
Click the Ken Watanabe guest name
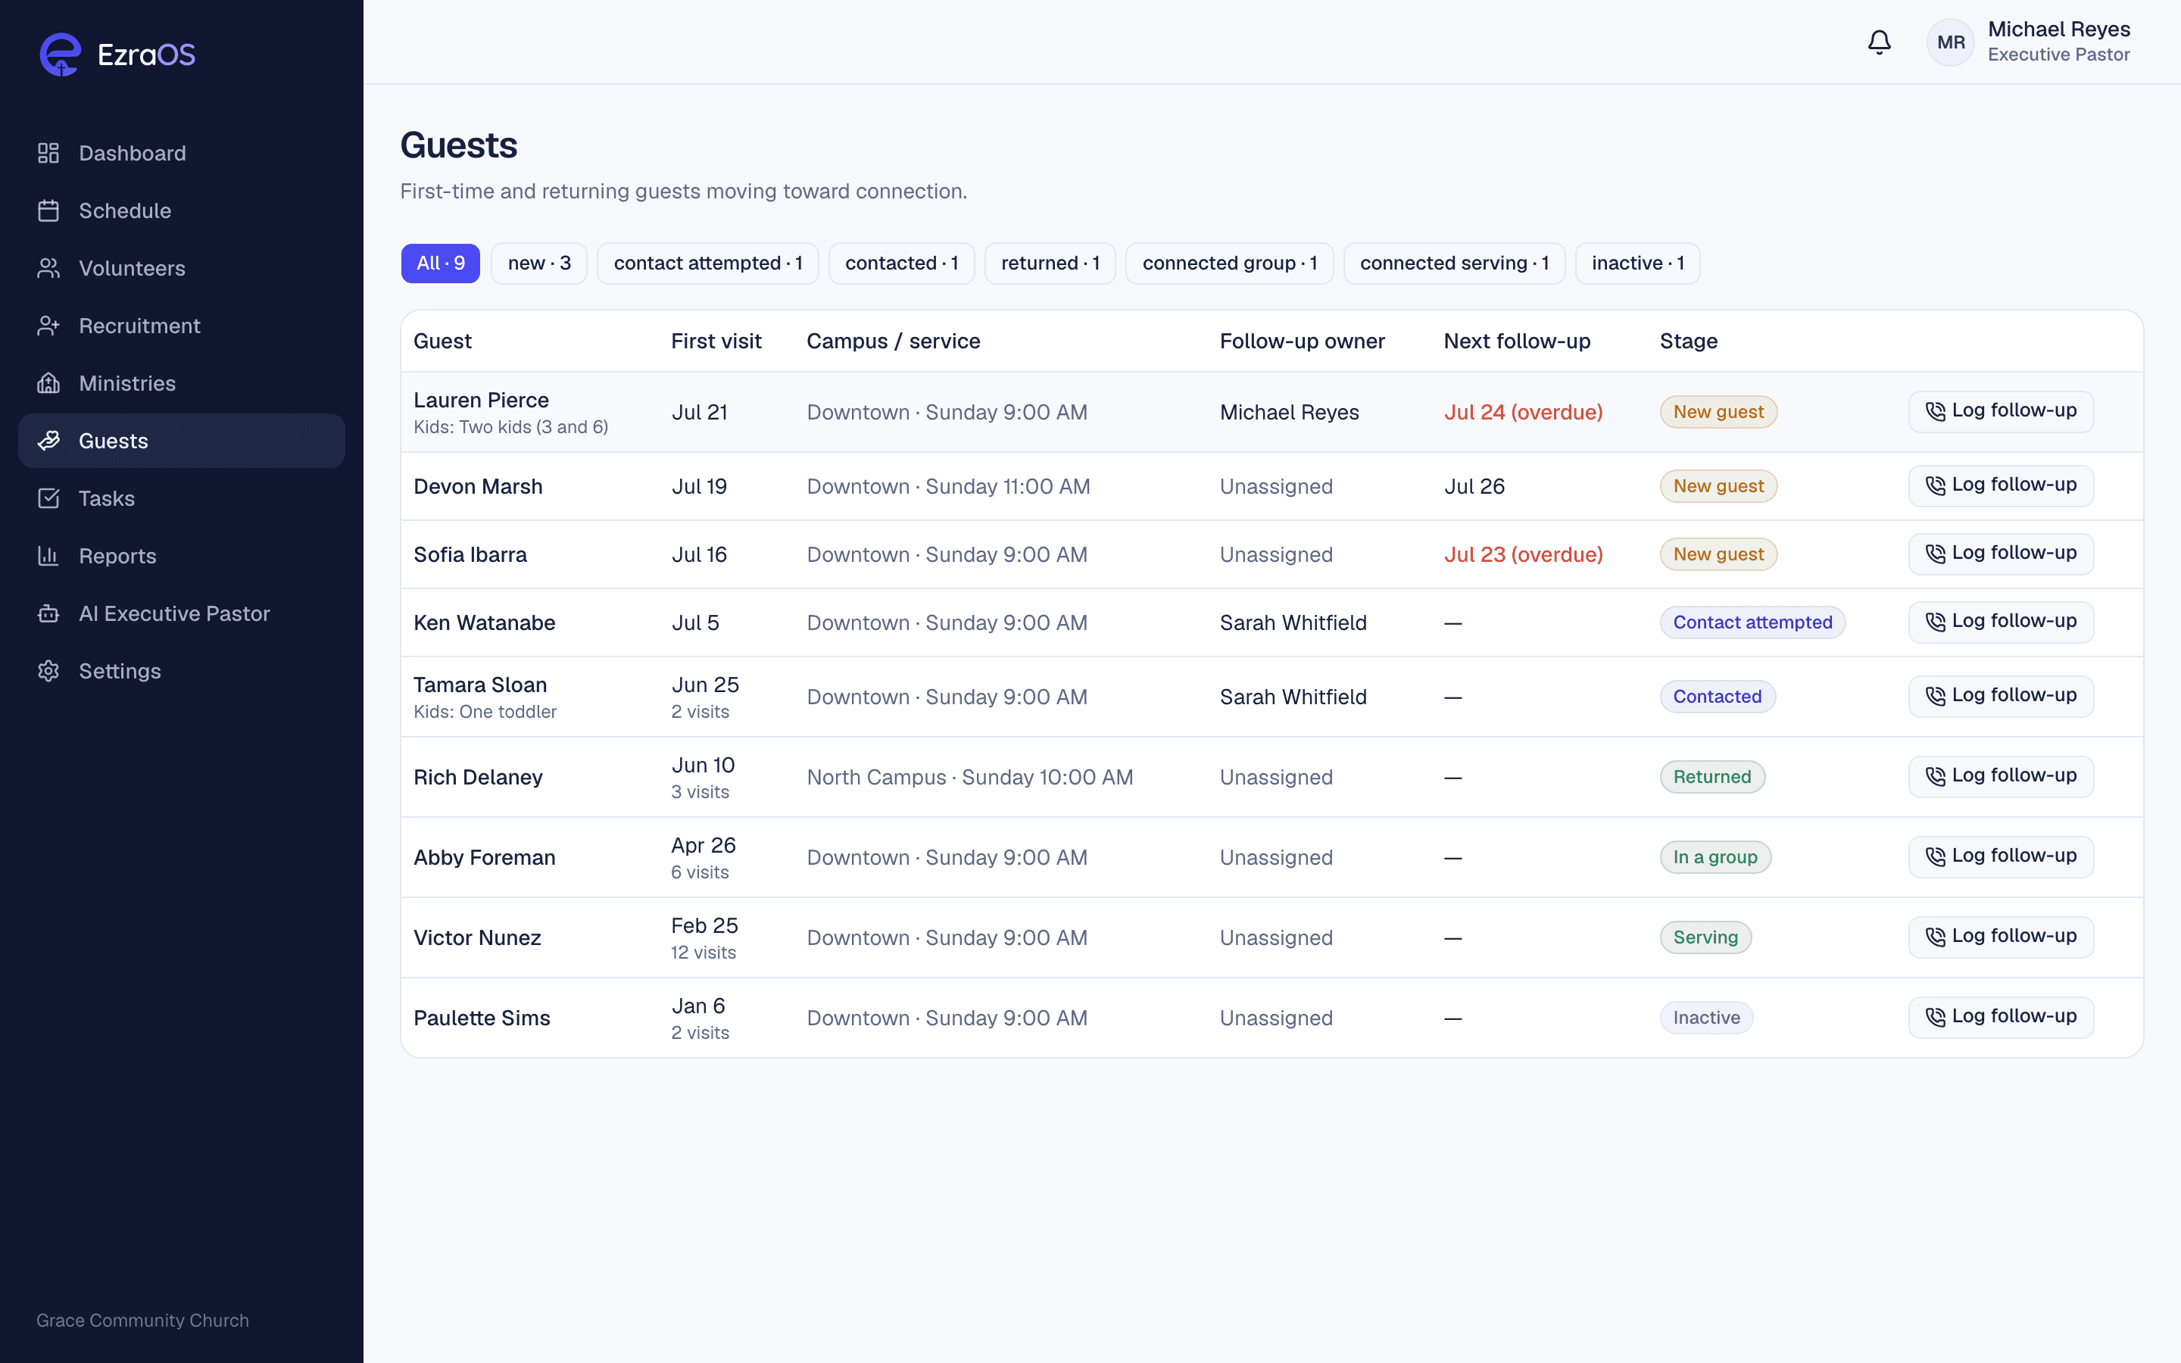click(484, 623)
